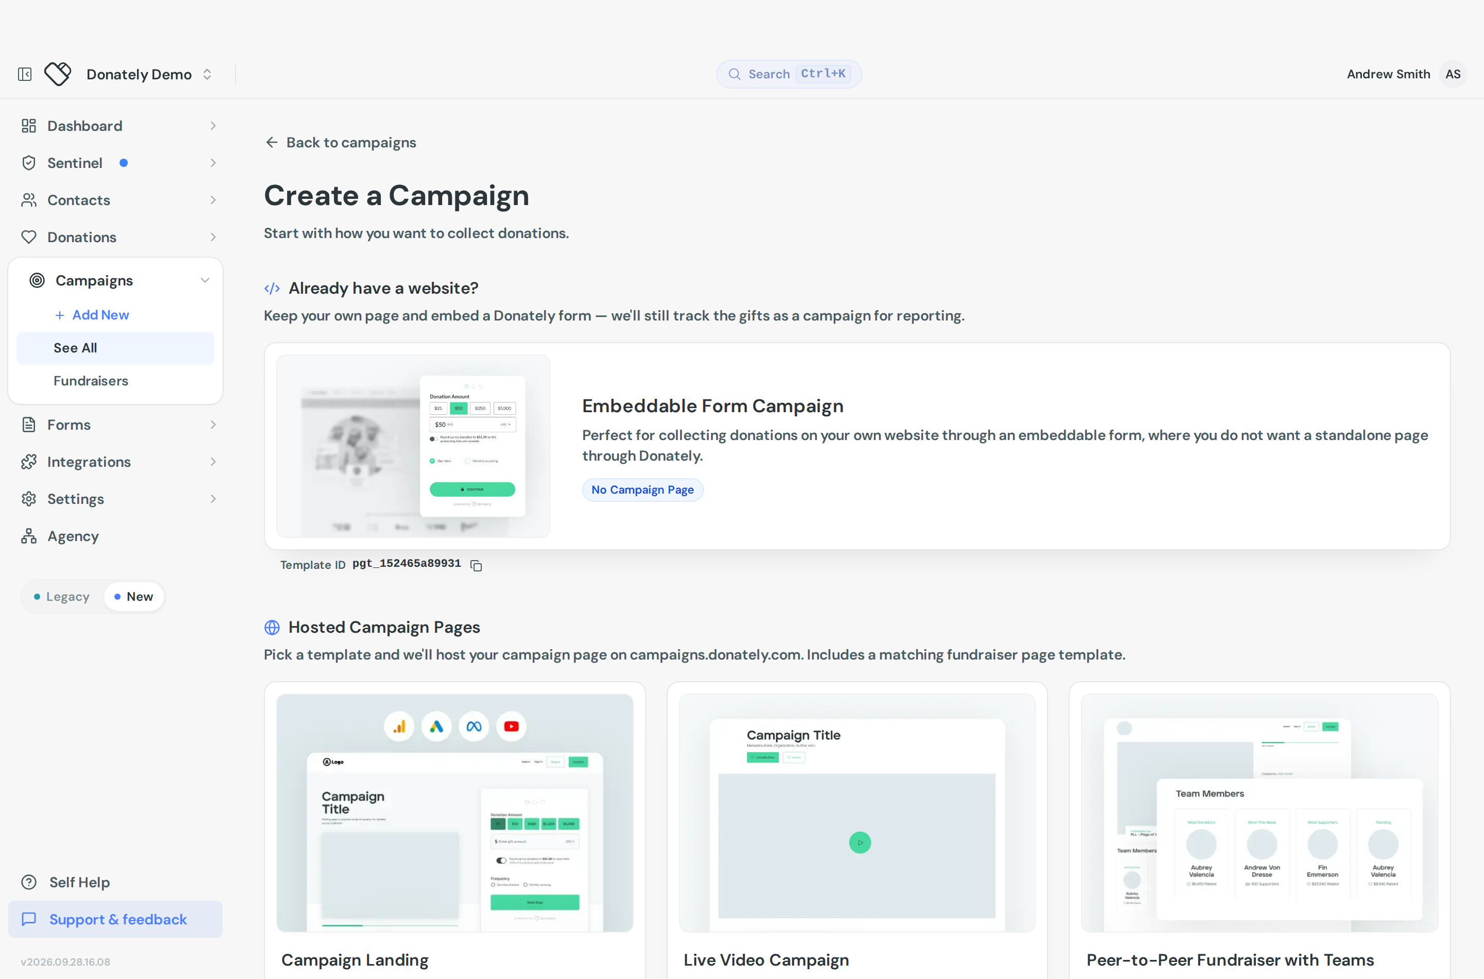The height and width of the screenshot is (979, 1484).
Task: Click the Embeddable Form Campaign title
Action: [x=712, y=406]
